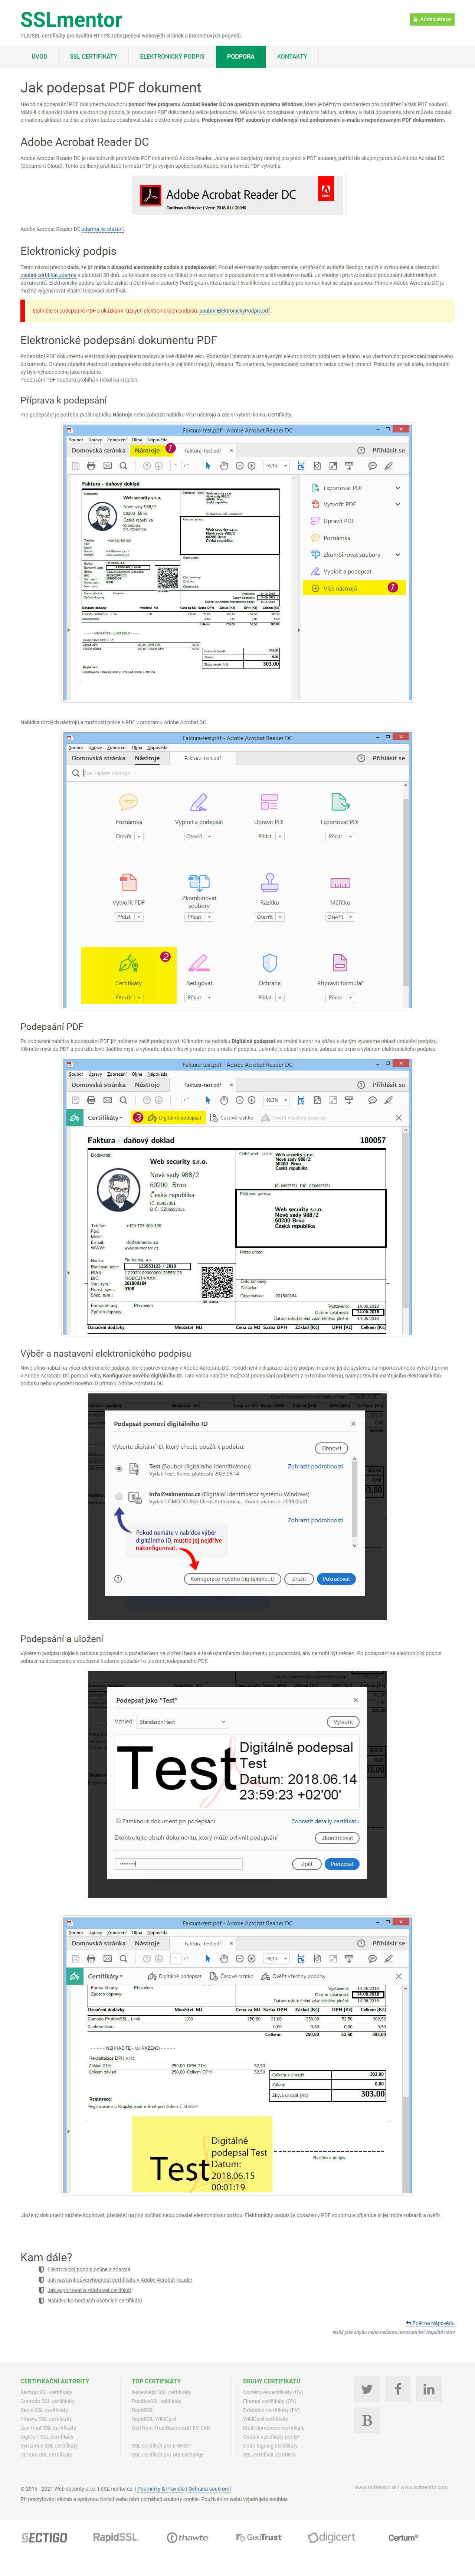Click Více nástrojů in the right side panel
This screenshot has width=475, height=2576.
pyautogui.click(x=354, y=588)
